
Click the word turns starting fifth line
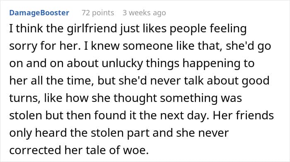[x=25, y=98]
